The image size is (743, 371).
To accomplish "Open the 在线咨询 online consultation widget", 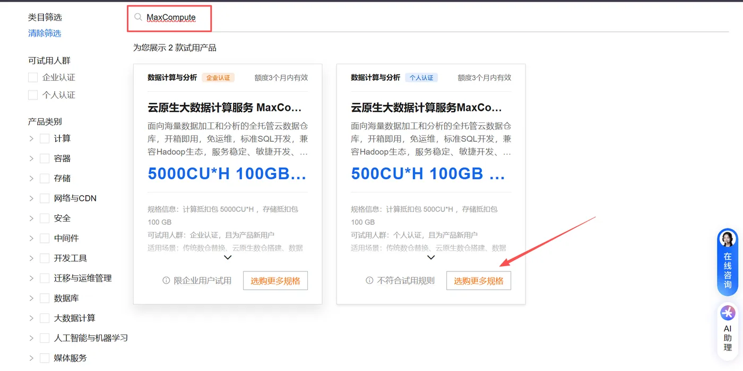I will pyautogui.click(x=728, y=262).
